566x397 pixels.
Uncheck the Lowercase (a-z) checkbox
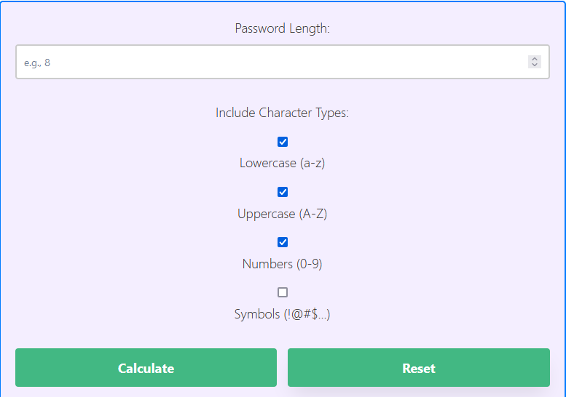coord(283,142)
